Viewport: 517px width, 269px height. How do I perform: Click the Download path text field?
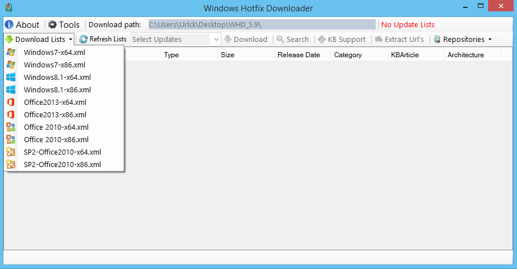coord(262,25)
